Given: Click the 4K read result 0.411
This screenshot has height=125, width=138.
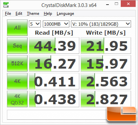Looking at the screenshot, I should [54, 81].
